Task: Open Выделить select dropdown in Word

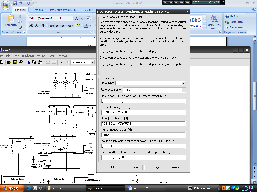Action: [x=235, y=27]
